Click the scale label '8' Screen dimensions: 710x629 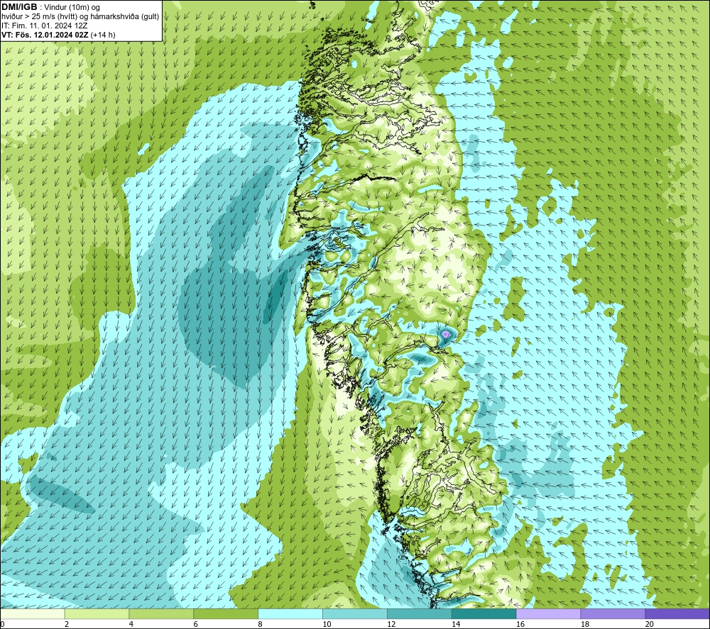[x=261, y=624]
